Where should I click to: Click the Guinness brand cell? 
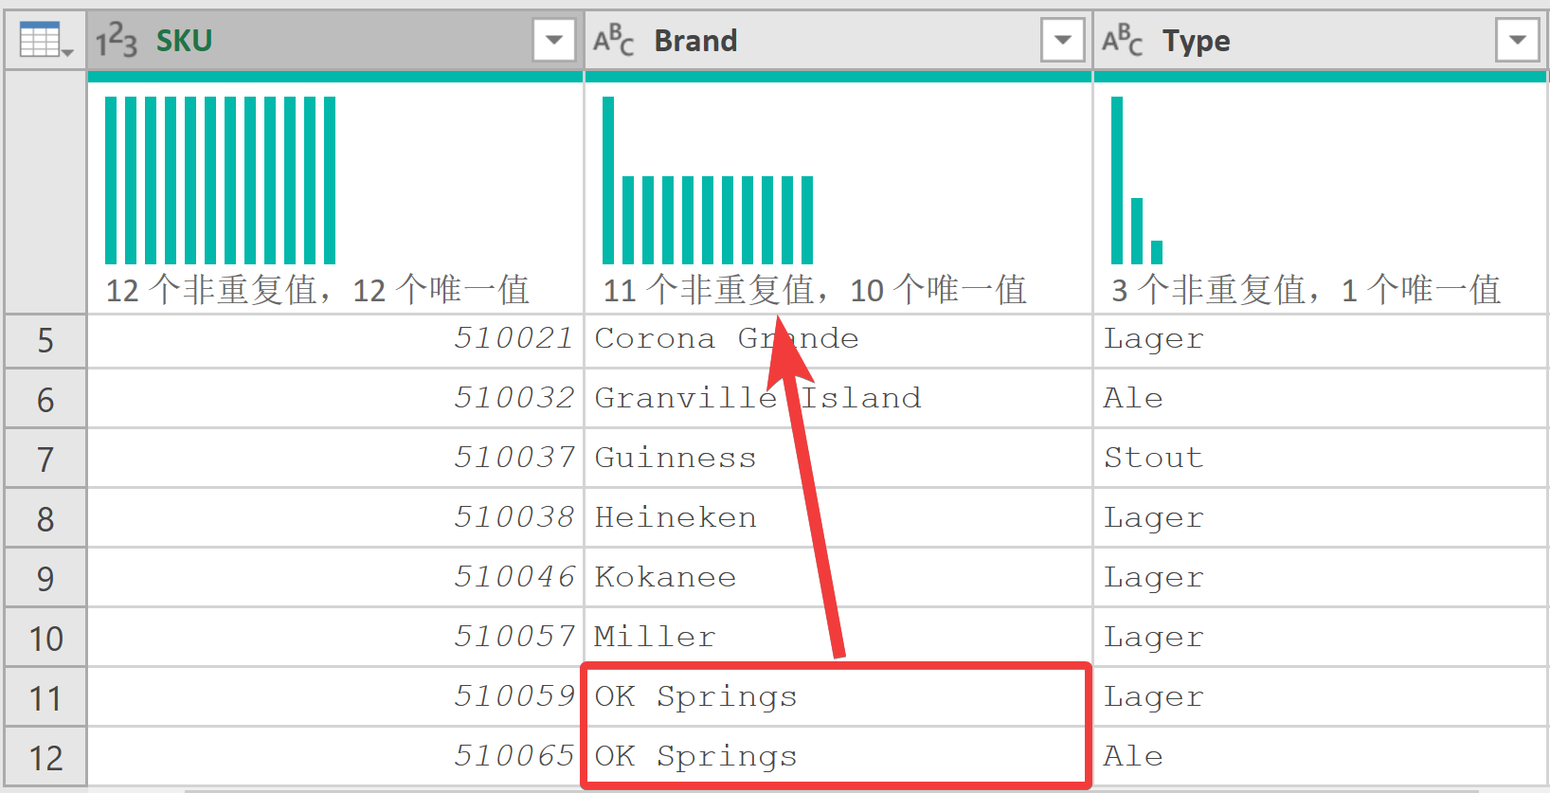838,459
